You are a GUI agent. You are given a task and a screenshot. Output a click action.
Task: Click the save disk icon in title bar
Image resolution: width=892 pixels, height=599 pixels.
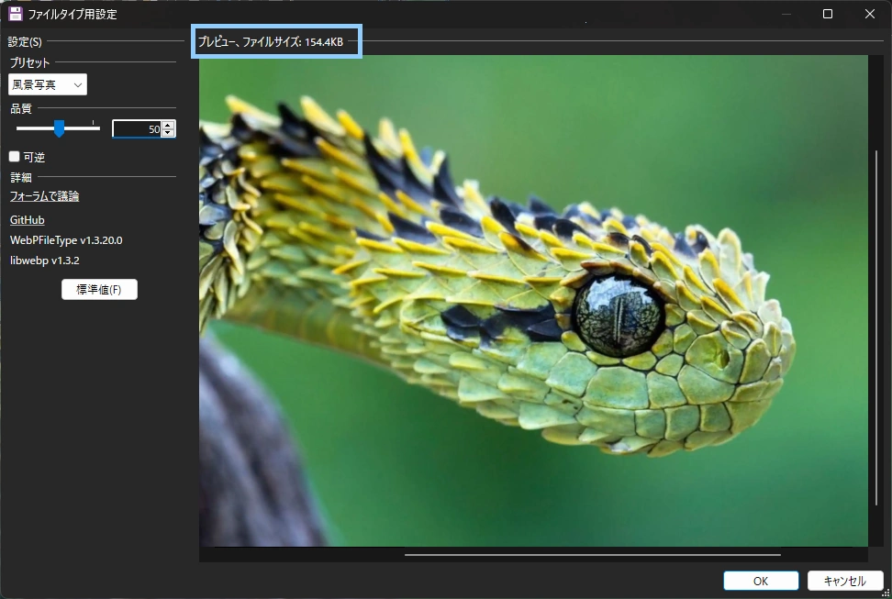click(x=16, y=14)
